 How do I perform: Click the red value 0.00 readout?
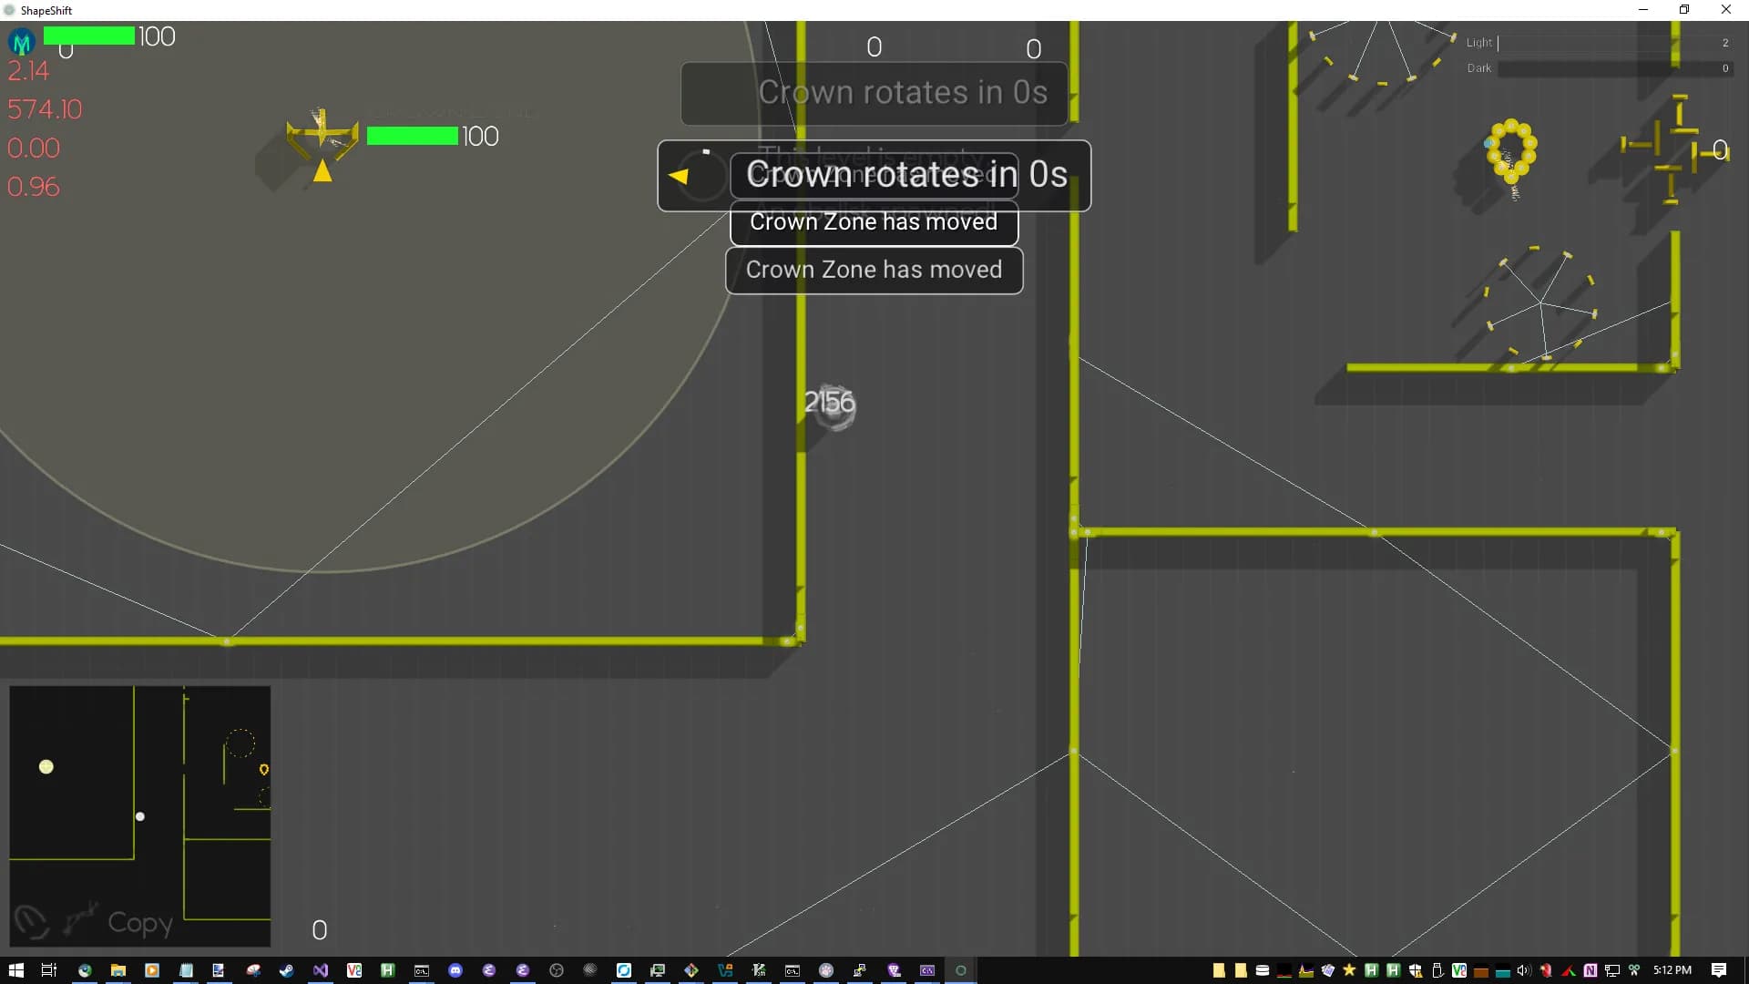pyautogui.click(x=34, y=148)
